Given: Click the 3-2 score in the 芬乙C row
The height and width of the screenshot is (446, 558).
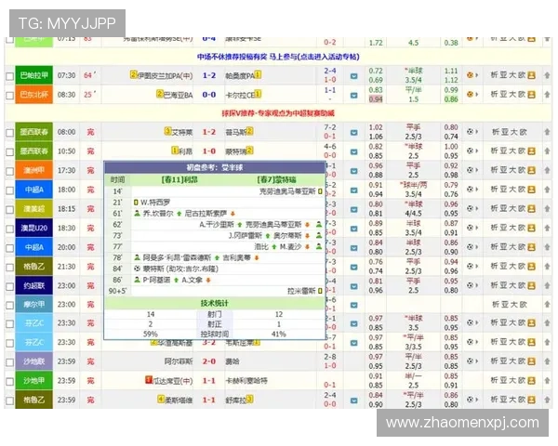Looking at the screenshot, I should (209, 343).
